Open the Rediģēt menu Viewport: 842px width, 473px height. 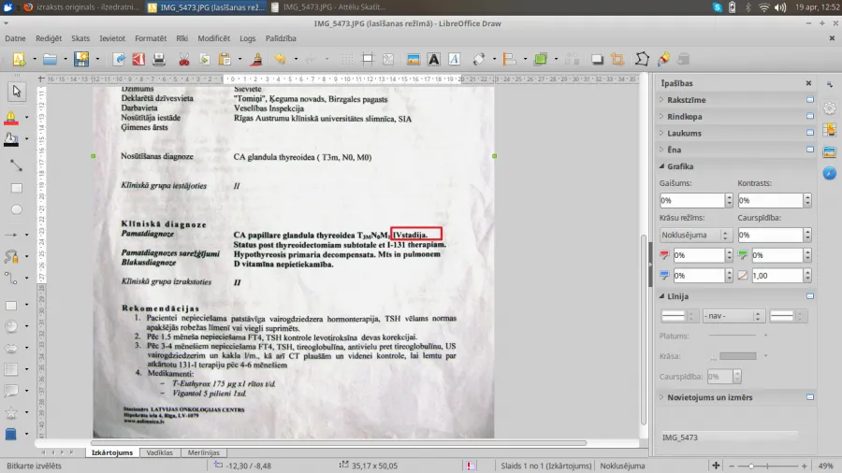pyautogui.click(x=49, y=38)
